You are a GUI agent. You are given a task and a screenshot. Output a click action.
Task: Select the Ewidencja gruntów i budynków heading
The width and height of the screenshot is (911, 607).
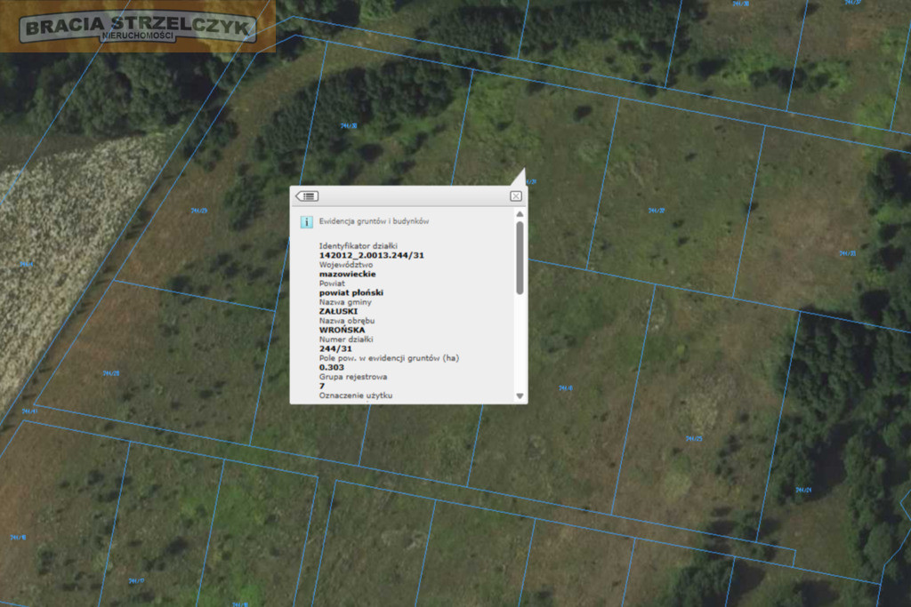coord(374,221)
